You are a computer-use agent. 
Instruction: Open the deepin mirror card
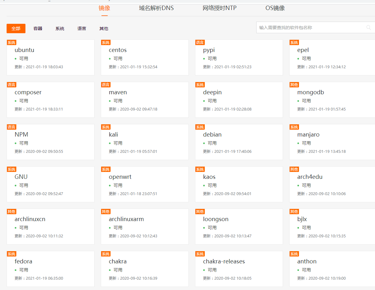tap(239, 100)
